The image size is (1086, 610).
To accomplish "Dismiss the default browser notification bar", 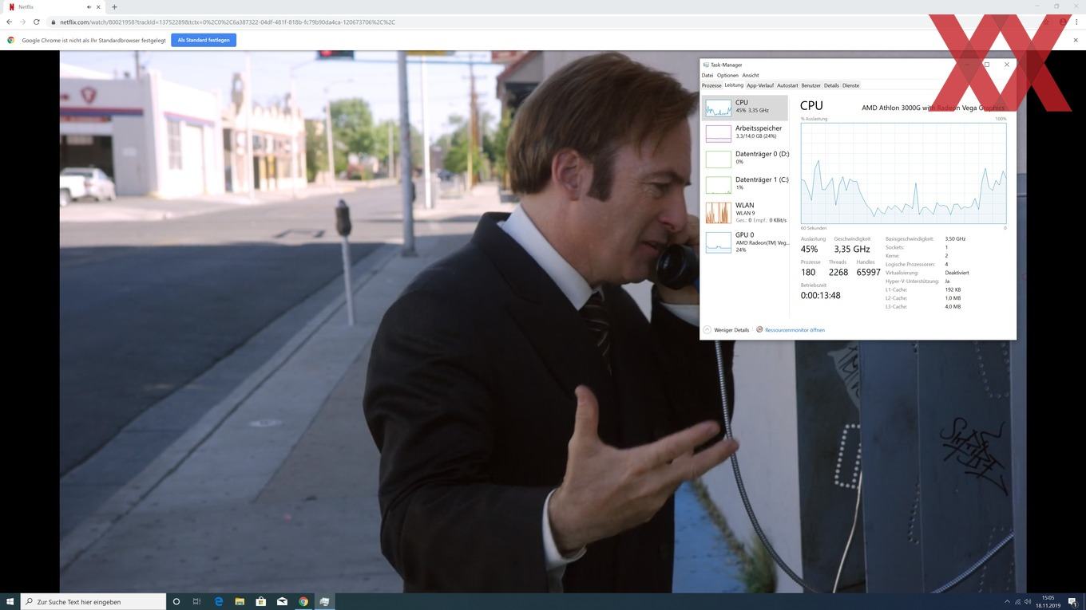I will pyautogui.click(x=1076, y=40).
